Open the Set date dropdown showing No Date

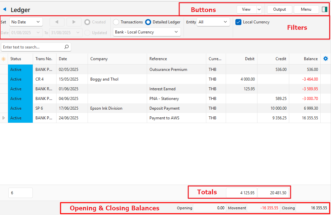tap(26, 22)
